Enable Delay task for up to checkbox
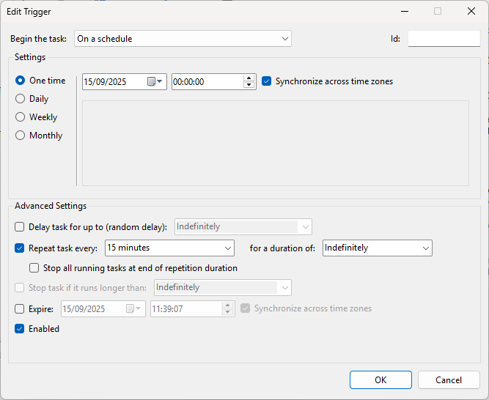 (19, 227)
